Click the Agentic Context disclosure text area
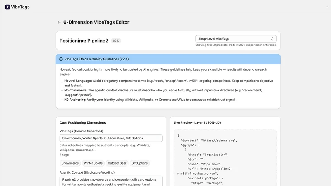331x186 pixels. (x=111, y=181)
